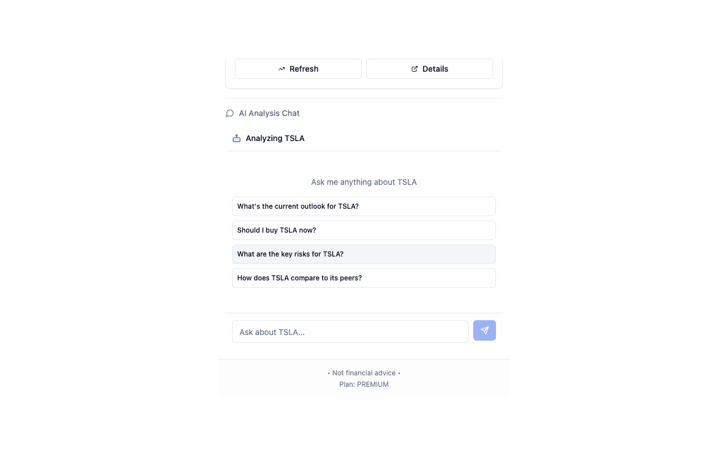Click the external link icon on Details
This screenshot has width=728, height=455.
pyautogui.click(x=415, y=69)
